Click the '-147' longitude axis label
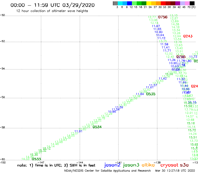Viewport: 198px width, 173px height. tap(41, 163)
